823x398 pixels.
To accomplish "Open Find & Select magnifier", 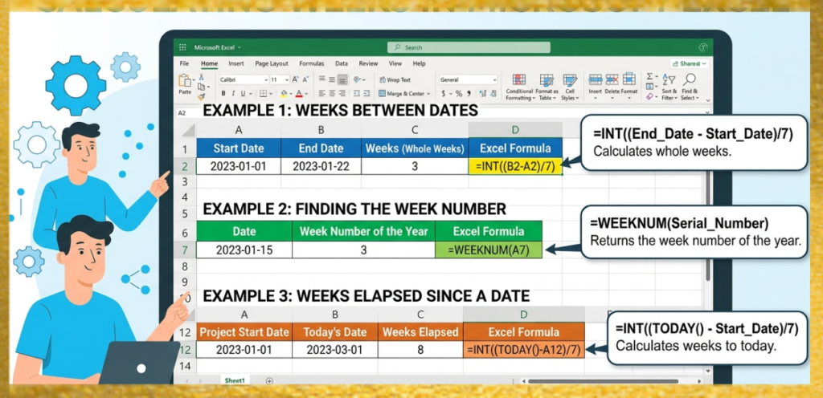I will [688, 87].
